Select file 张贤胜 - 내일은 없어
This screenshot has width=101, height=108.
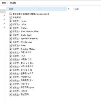(22, 59)
